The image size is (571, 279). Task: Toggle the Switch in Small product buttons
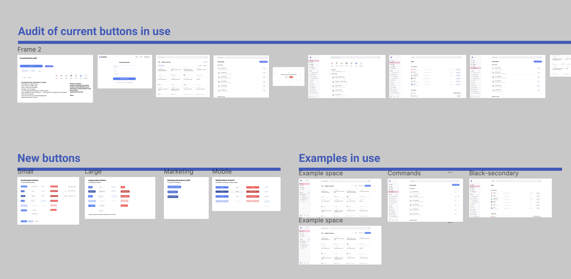[x=37, y=221]
